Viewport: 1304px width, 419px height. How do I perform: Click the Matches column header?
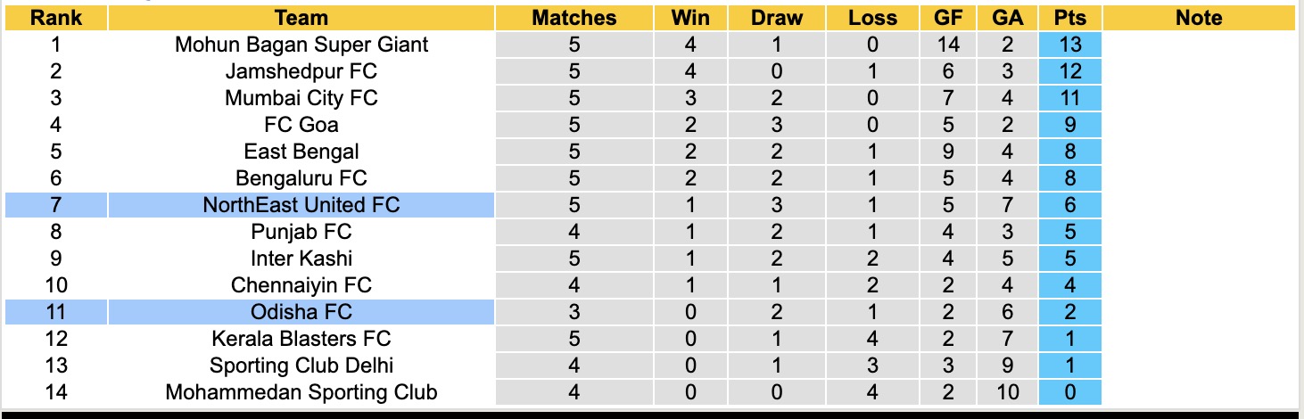574,18
